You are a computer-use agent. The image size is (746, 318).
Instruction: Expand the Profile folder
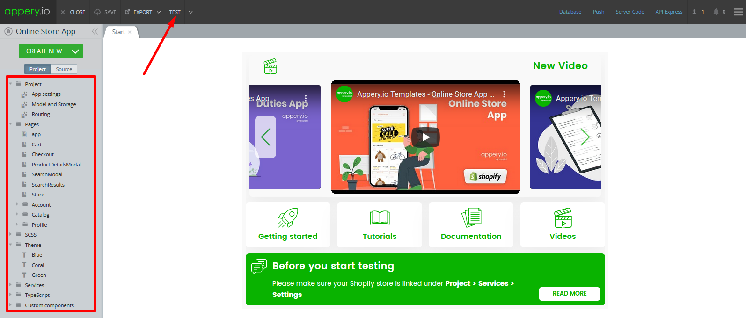tap(17, 225)
